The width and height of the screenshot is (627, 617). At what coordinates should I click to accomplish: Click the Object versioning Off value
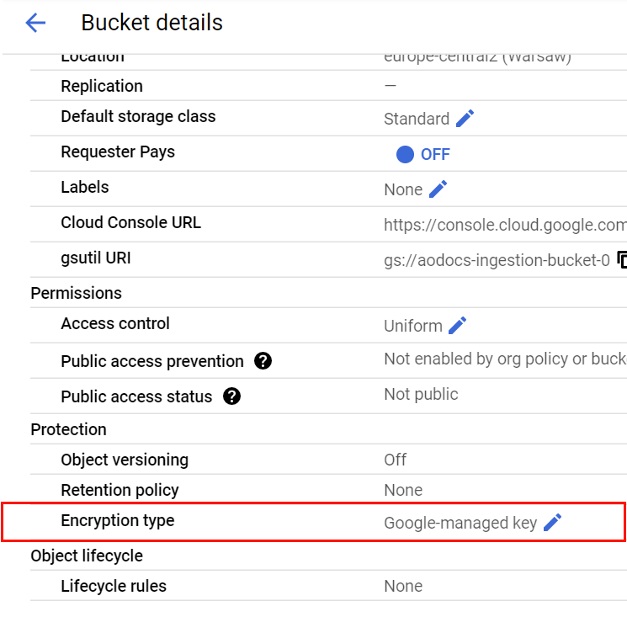(395, 460)
